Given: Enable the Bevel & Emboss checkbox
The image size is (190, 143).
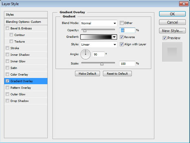Looking at the screenshot, I should coord(7,28).
